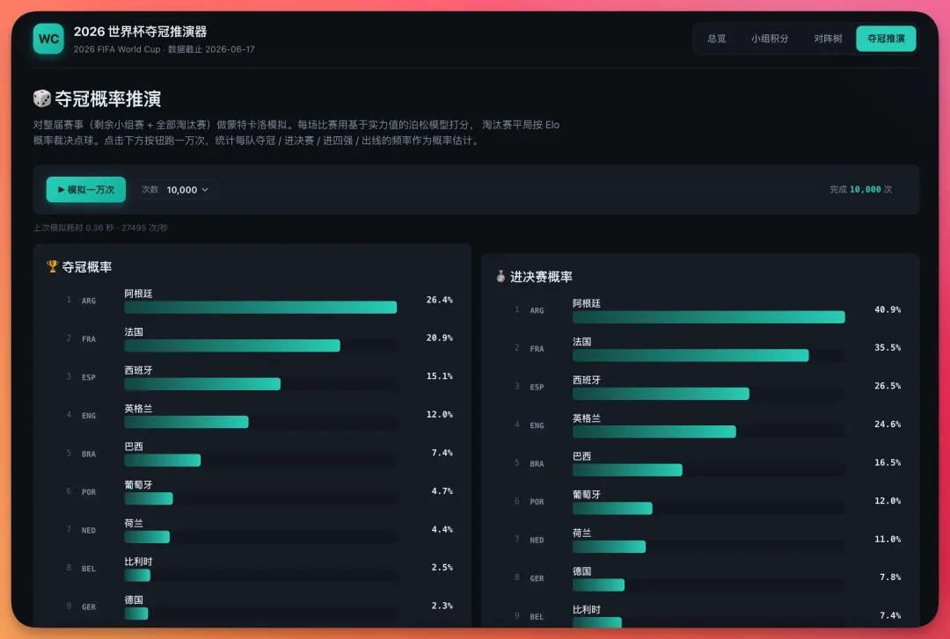The width and height of the screenshot is (950, 639).
Task: Click 24.6% value for 英格兰
Action: 888,424
